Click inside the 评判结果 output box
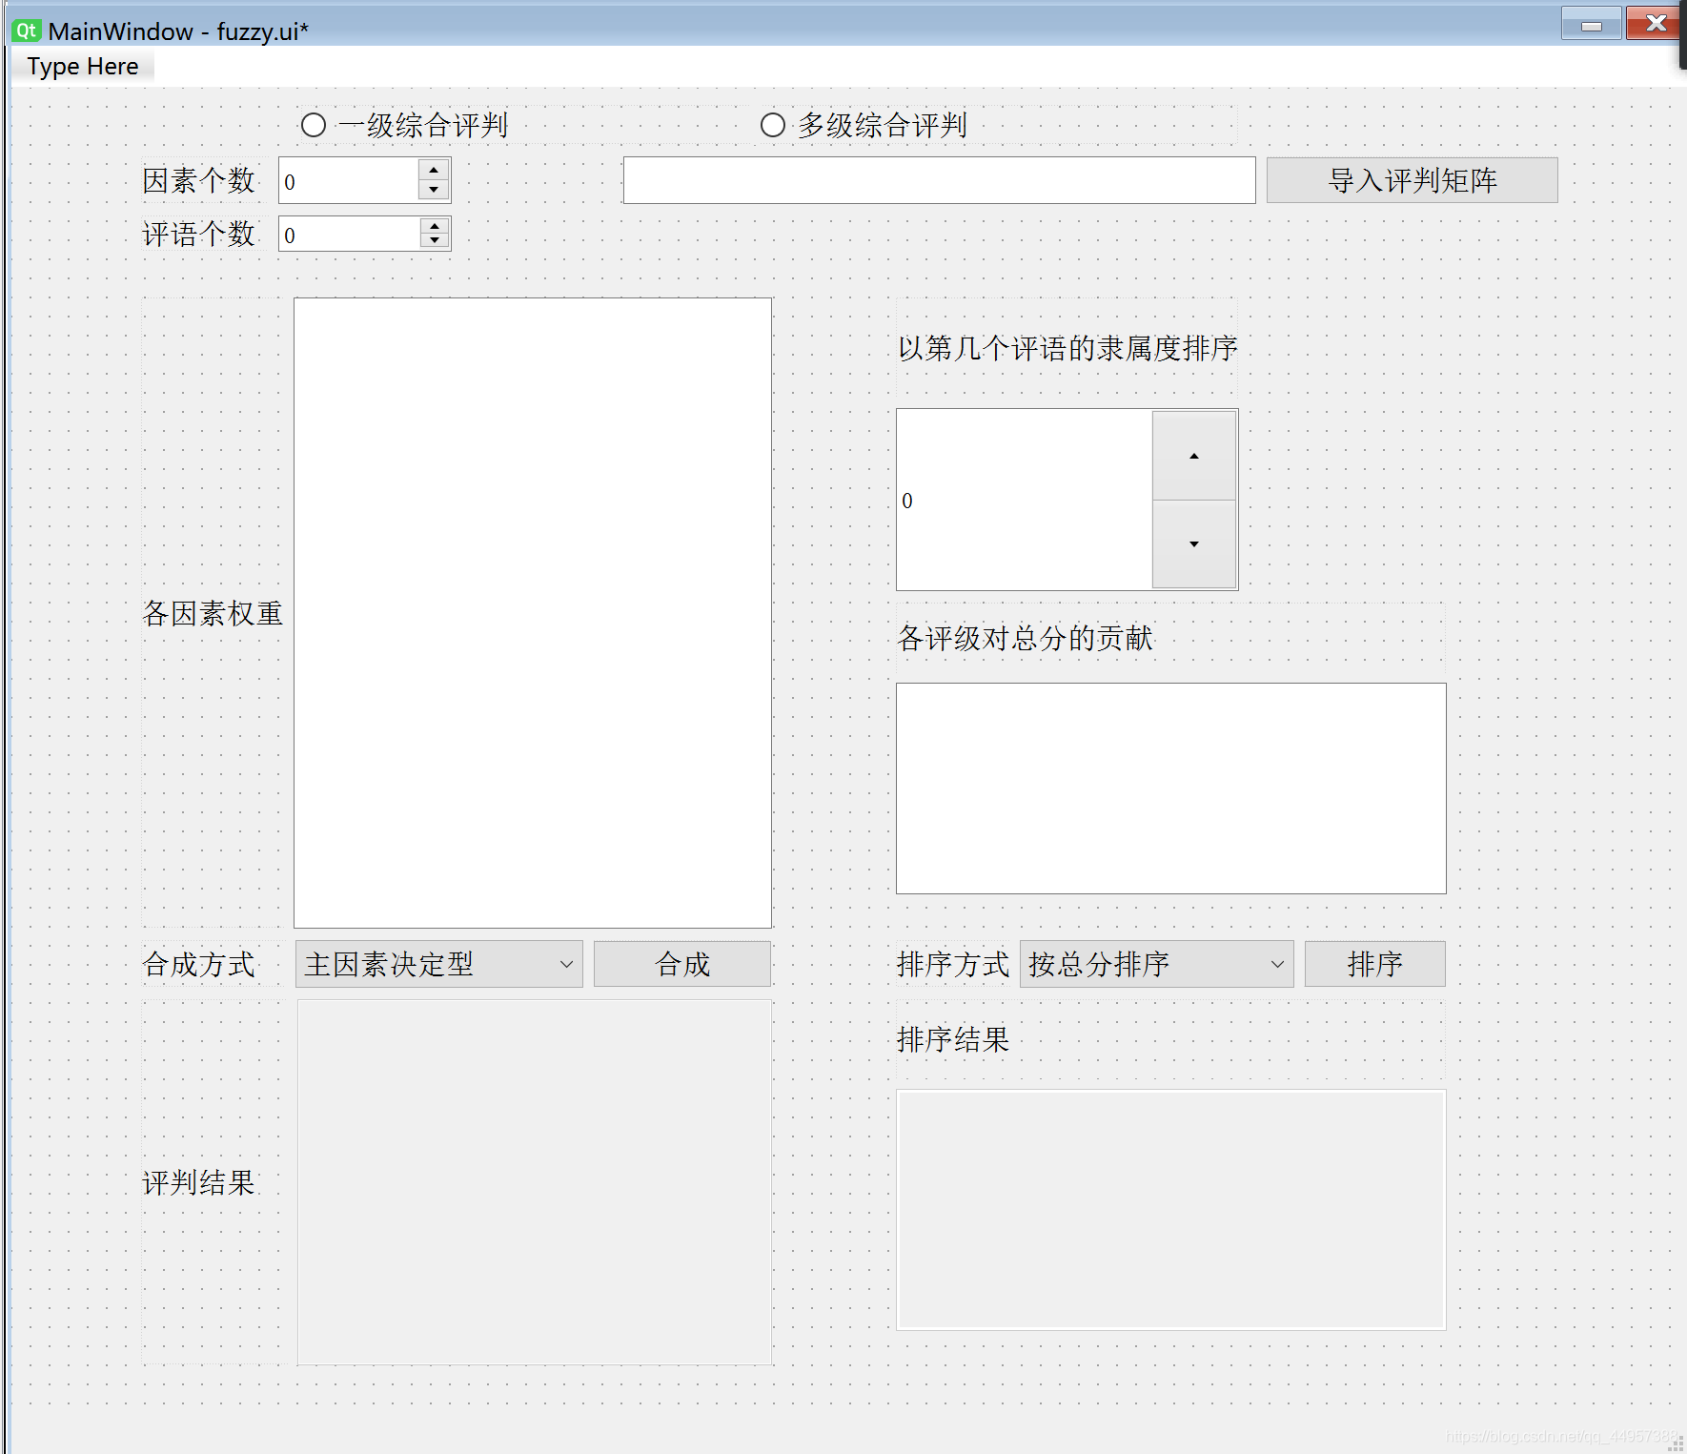Viewport: 1687px width, 1454px height. coord(534,1182)
